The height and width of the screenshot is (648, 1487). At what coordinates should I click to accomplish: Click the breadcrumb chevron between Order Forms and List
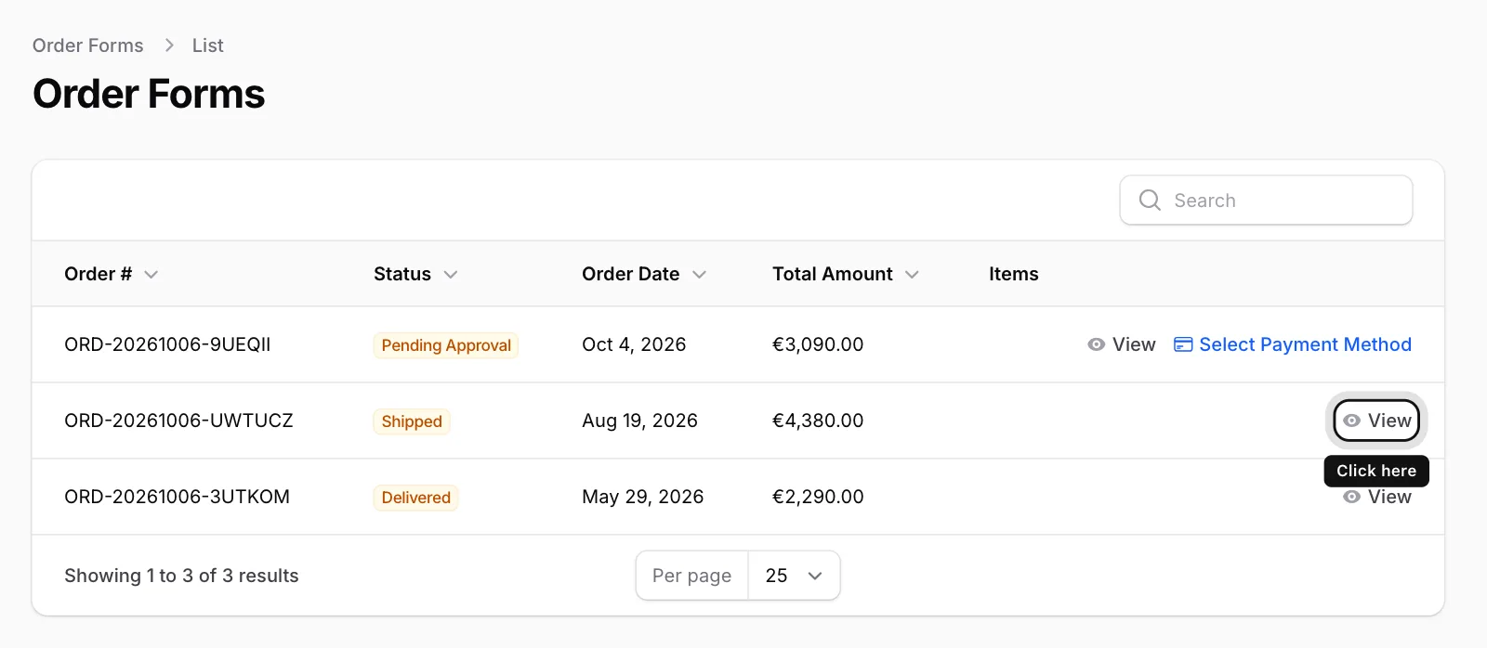(x=169, y=45)
